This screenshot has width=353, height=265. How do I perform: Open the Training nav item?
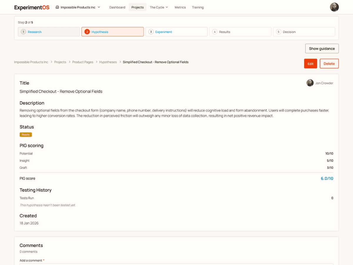coord(198,7)
